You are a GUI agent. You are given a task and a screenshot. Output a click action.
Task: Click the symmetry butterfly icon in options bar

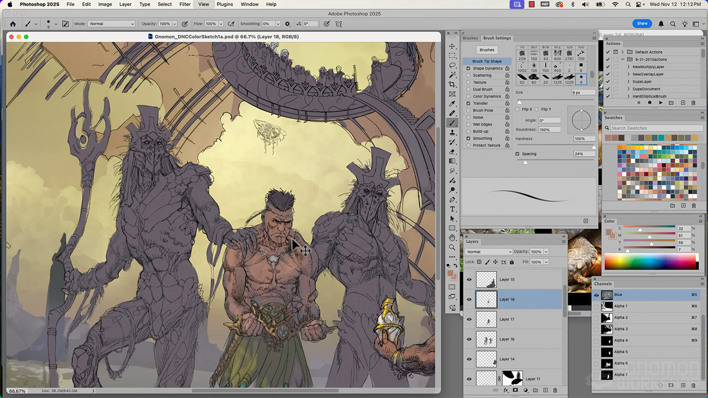339,24
